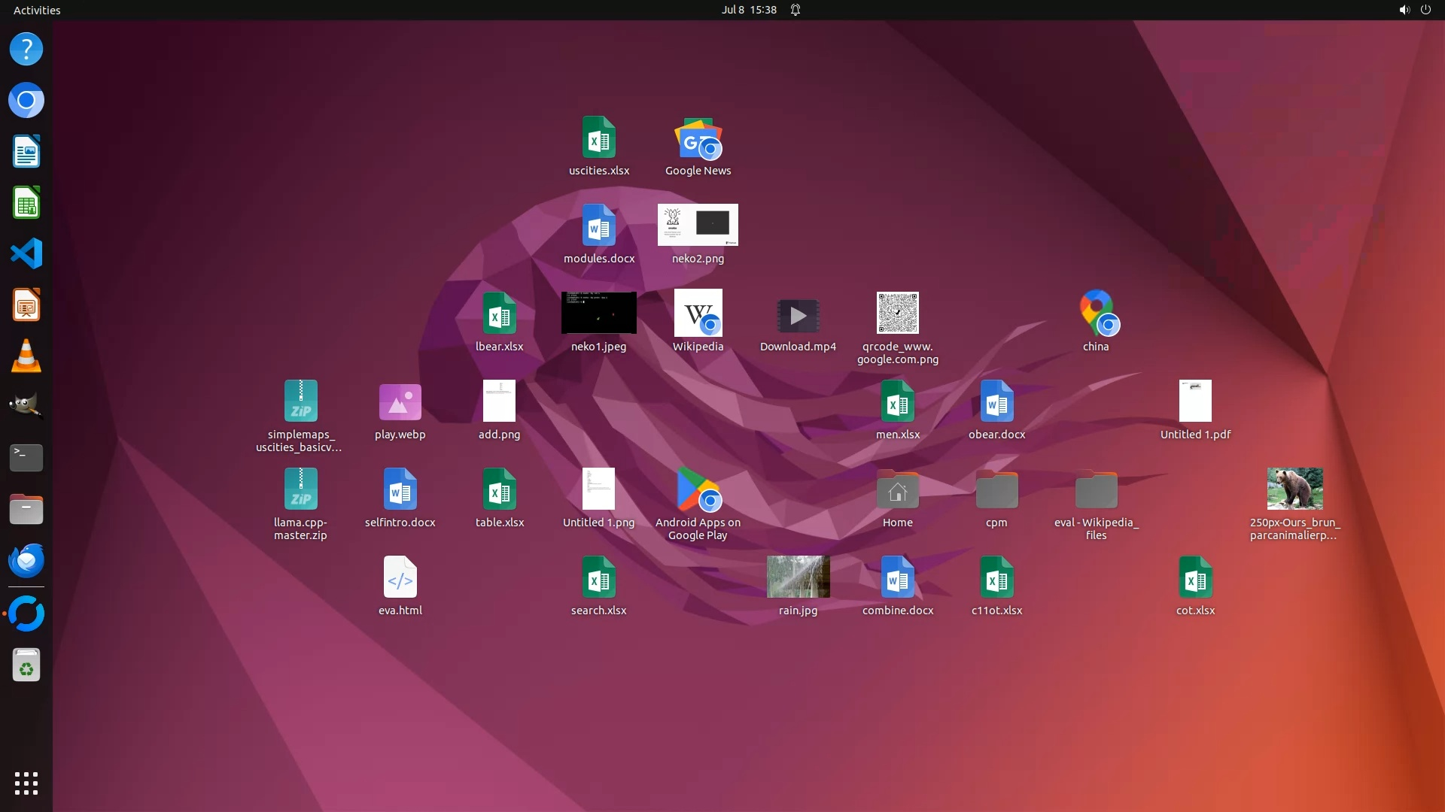Open Thunderbird mail from the dock

(x=26, y=560)
